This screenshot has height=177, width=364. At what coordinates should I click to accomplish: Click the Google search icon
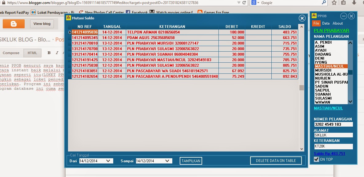[x=253, y=3]
